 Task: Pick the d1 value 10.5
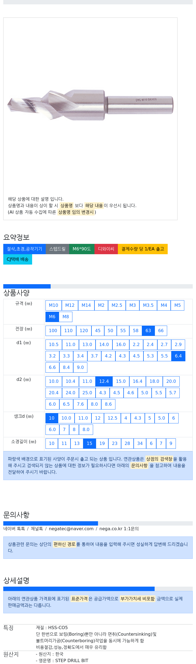[x=54, y=344]
